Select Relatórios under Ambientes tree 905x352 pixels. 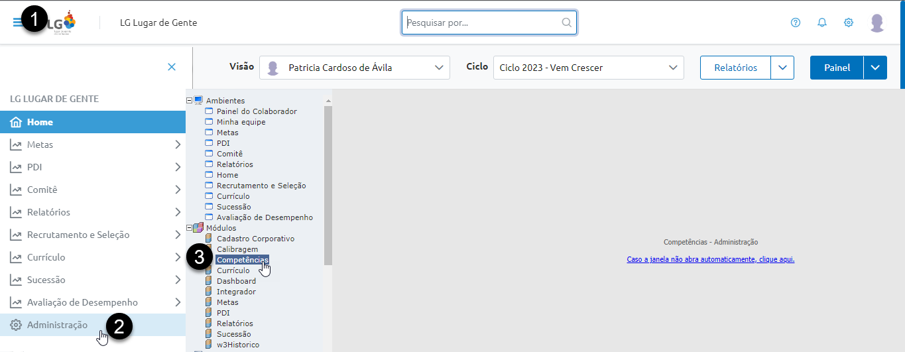point(235,164)
